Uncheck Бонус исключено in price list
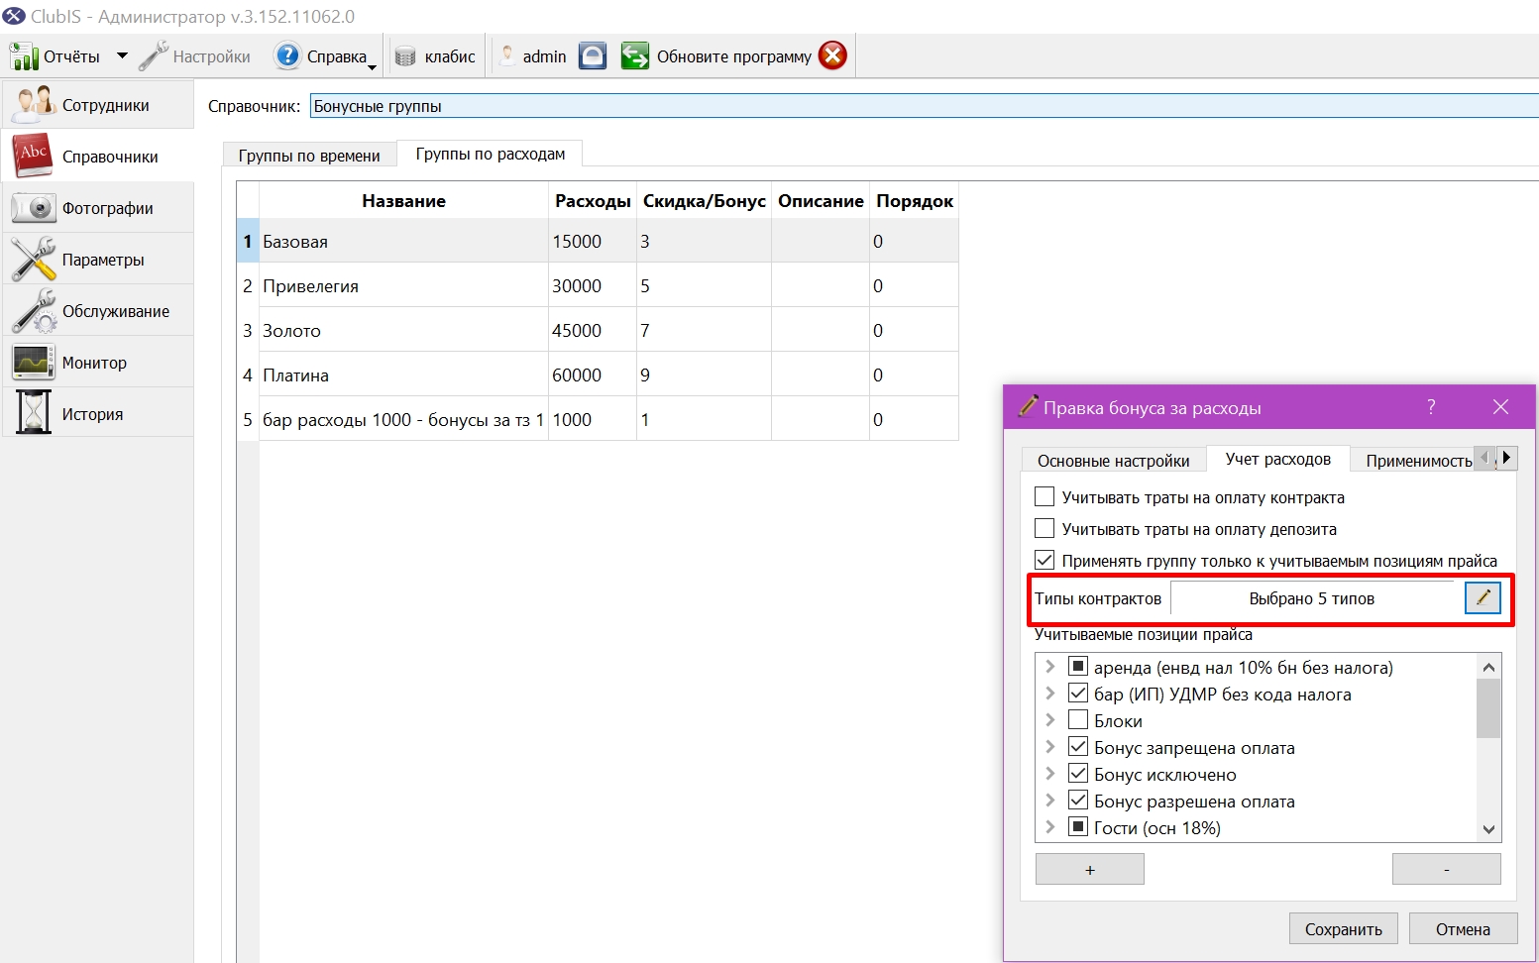The height and width of the screenshot is (963, 1539). pos(1078,774)
